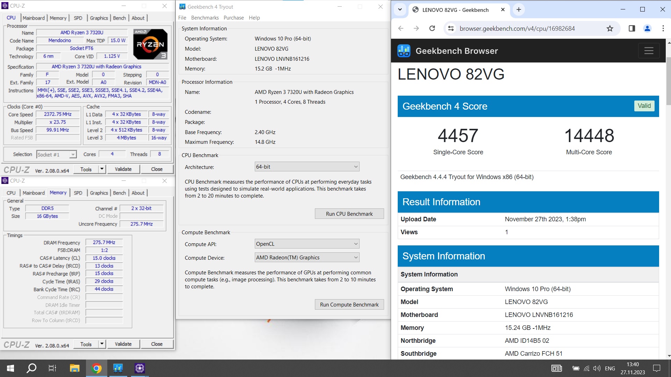Image resolution: width=671 pixels, height=377 pixels.
Task: Open the Socket #1 selection dropdown
Action: coord(56,154)
